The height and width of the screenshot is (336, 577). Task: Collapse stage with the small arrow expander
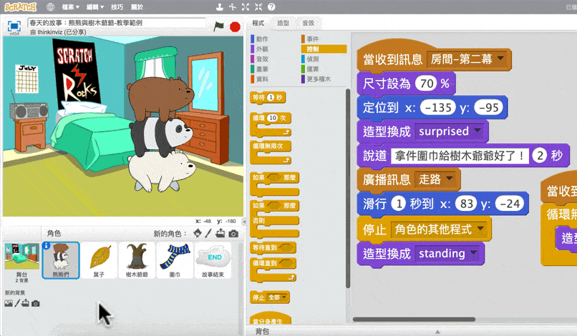tap(243, 222)
